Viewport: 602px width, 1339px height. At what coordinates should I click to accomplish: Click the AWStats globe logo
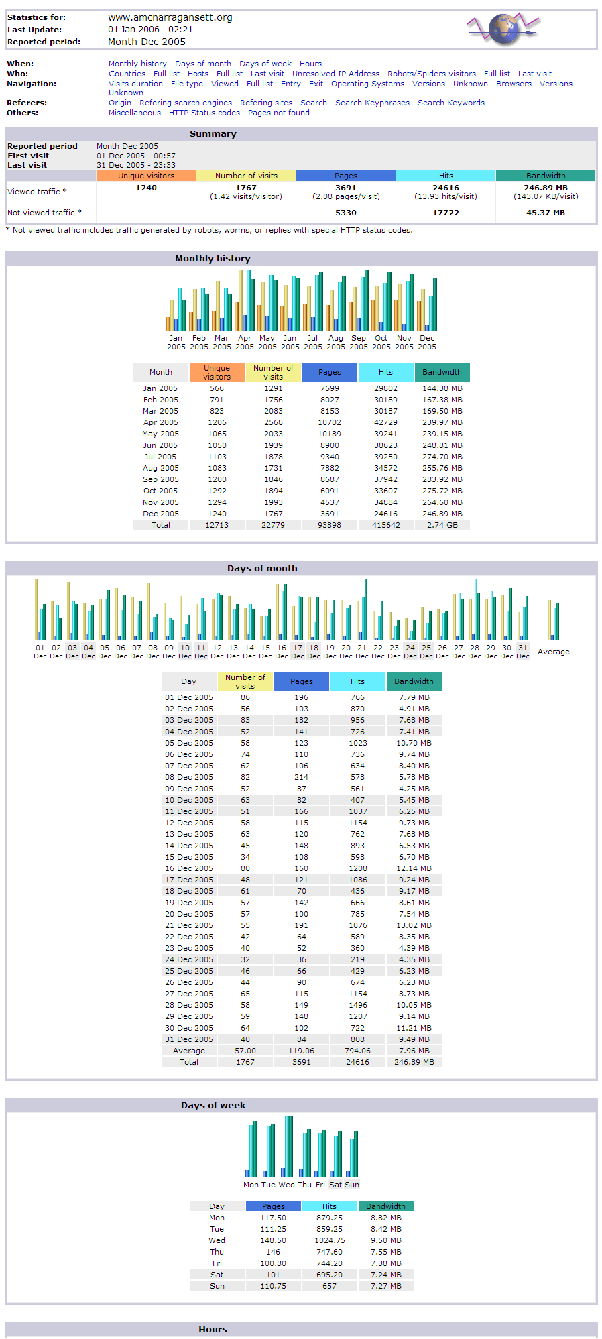[503, 29]
